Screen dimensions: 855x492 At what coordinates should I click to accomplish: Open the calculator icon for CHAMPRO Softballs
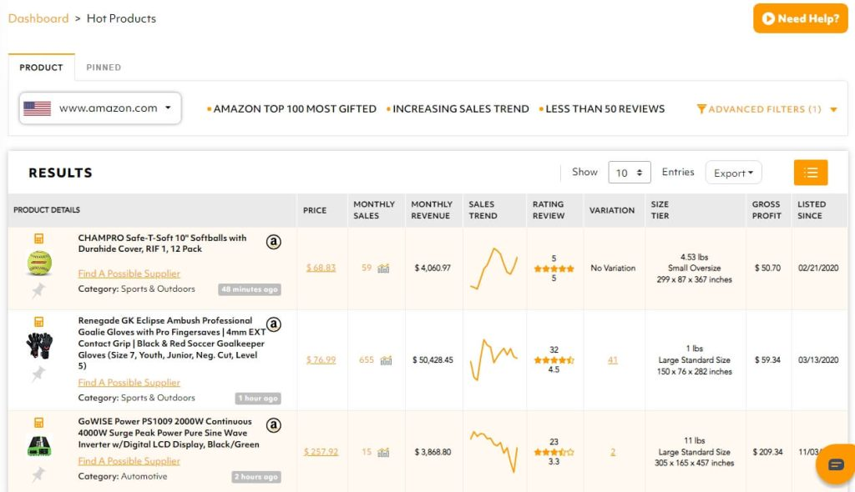click(38, 238)
